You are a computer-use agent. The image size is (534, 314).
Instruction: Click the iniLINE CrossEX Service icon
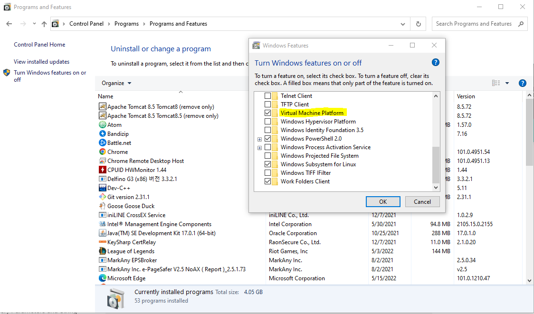tap(102, 215)
